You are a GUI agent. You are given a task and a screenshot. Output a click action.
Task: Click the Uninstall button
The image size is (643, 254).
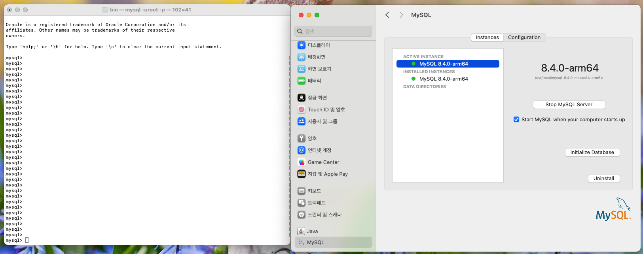pos(604,179)
